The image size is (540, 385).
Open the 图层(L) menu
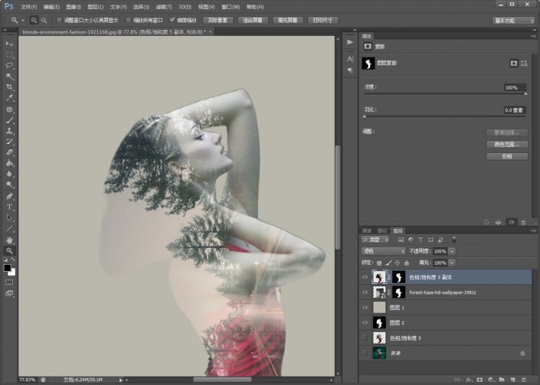96,6
